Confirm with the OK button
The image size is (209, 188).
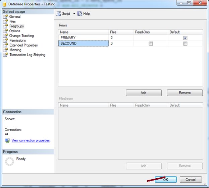click(x=166, y=180)
